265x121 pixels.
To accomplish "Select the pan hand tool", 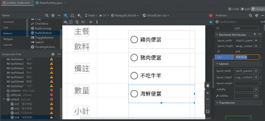I will point(208,85).
